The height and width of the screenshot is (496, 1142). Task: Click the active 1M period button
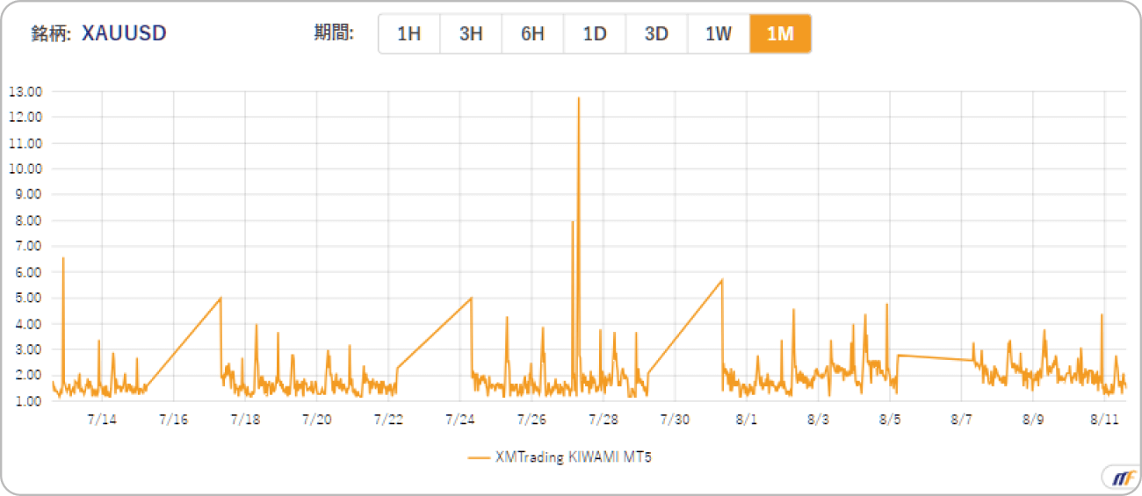point(780,34)
